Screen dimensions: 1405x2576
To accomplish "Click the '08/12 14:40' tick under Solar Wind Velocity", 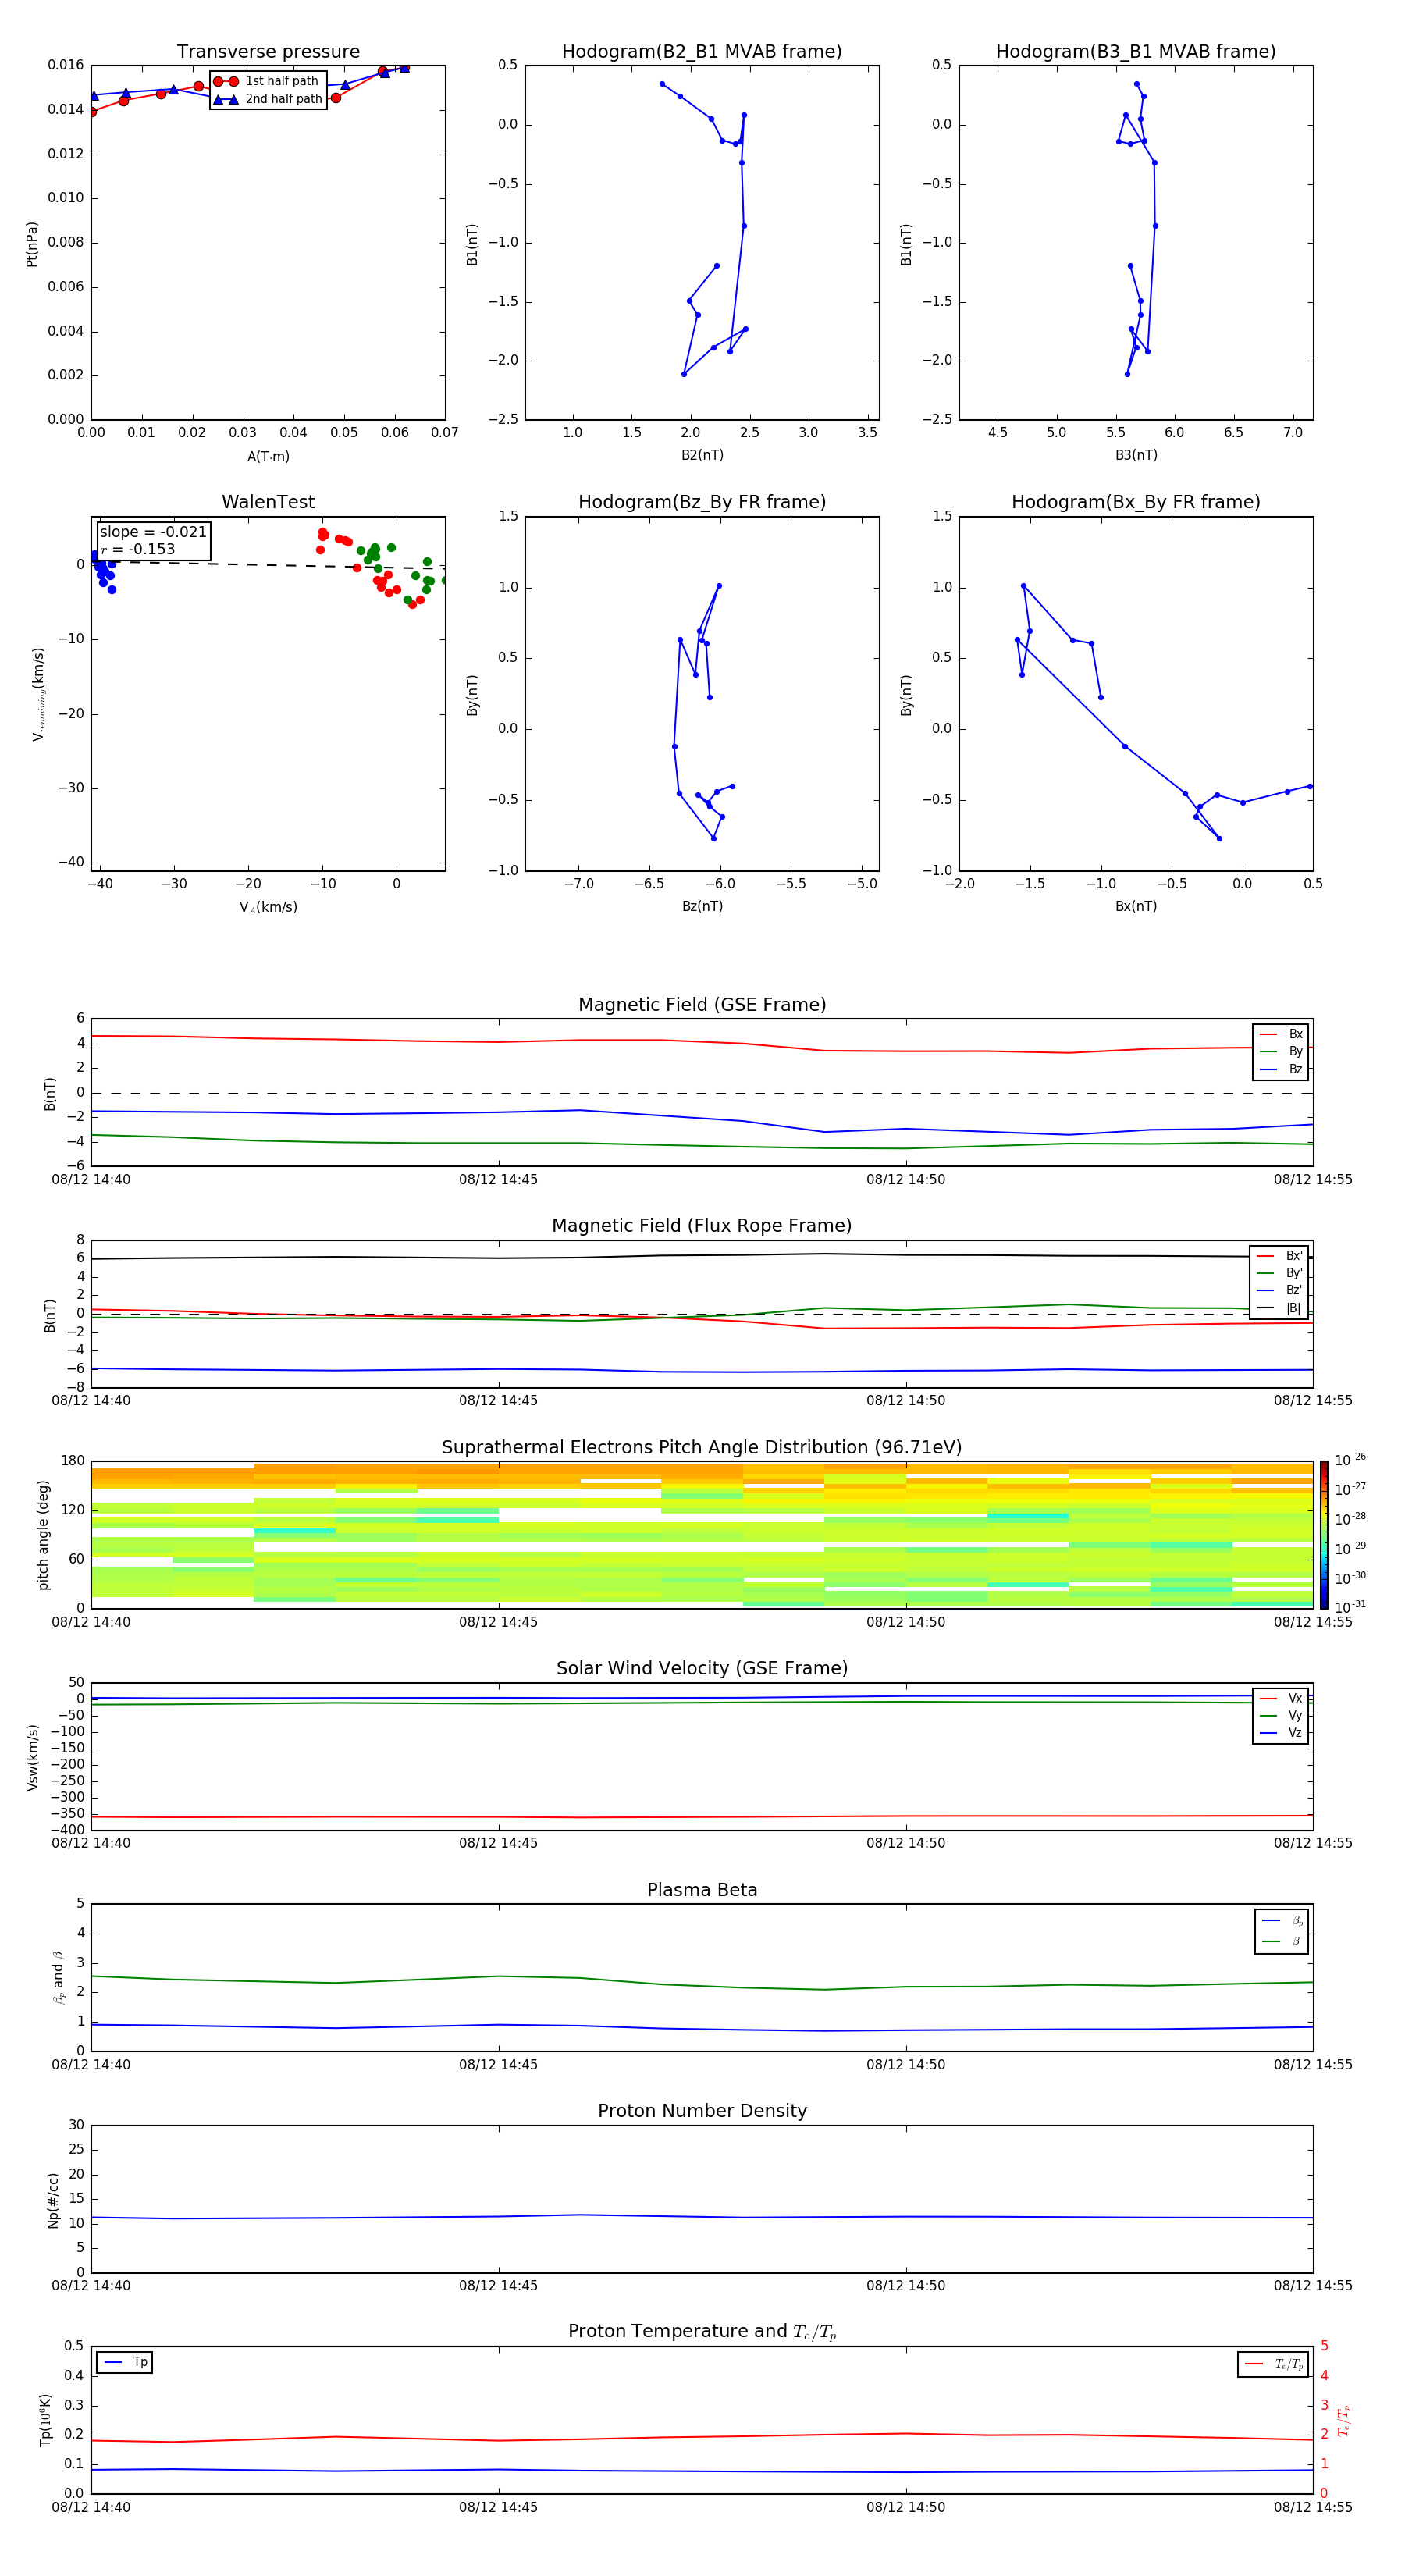I will tap(91, 1843).
